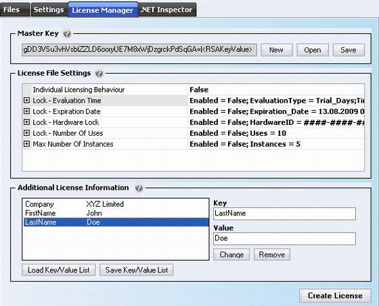Expand Lock - Hardware Lock settings
The height and width of the screenshot is (306, 379).
[x=26, y=122]
